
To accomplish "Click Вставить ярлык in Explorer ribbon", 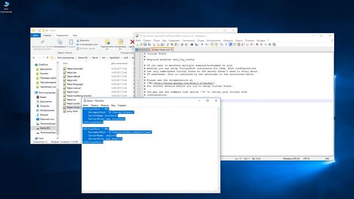I will point(86,49).
